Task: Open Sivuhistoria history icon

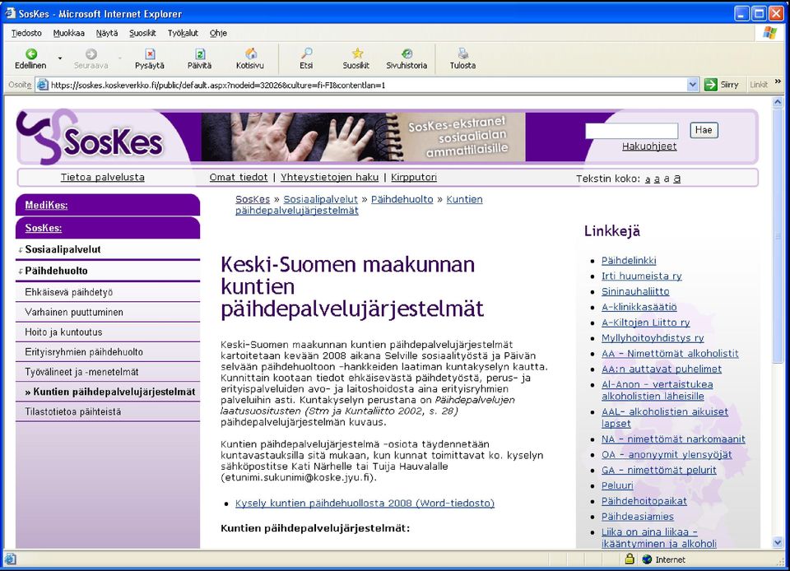Action: pos(407,53)
